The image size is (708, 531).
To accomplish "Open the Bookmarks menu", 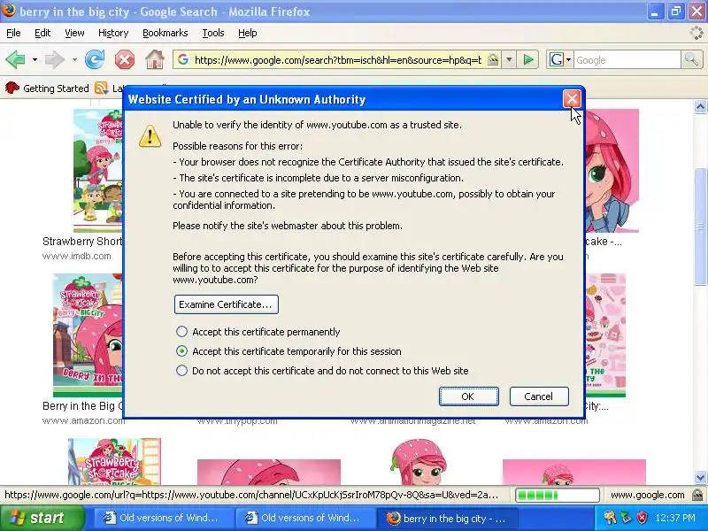I will 165,33.
